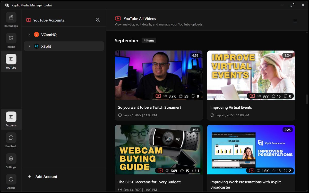Click YouTube icon beside YouTube All Videos
The image size is (309, 193).
click(x=118, y=19)
